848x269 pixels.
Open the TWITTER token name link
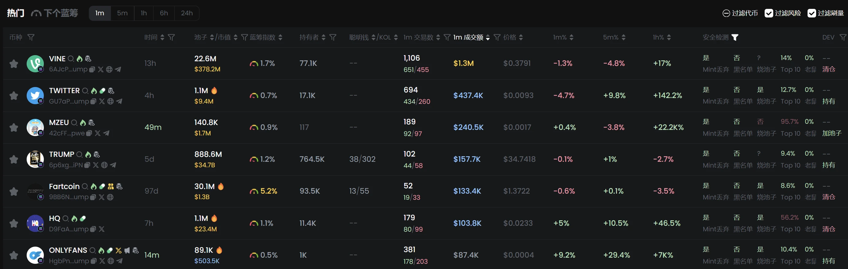(x=64, y=91)
